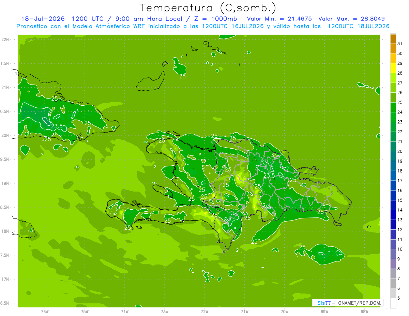Click longitude axis label '72W'
The height and width of the screenshot is (316, 409).
click(x=204, y=311)
